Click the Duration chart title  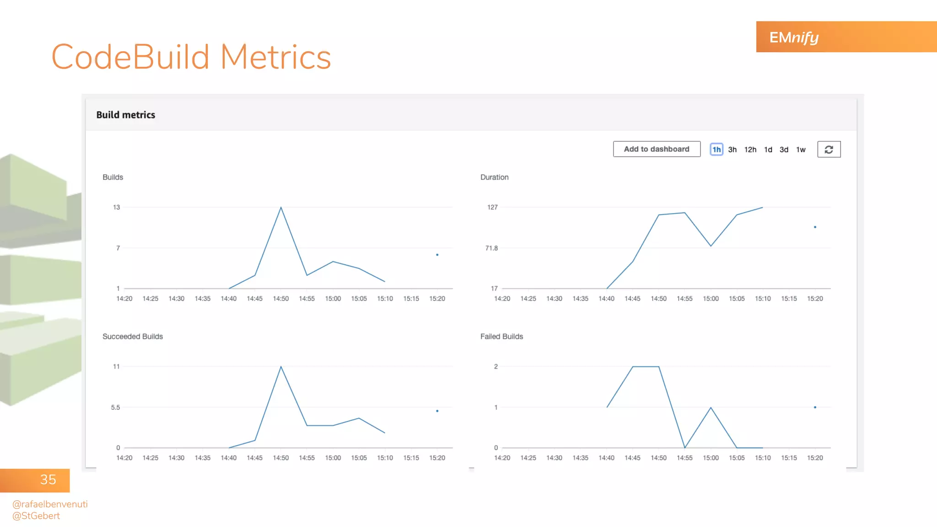pos(494,177)
